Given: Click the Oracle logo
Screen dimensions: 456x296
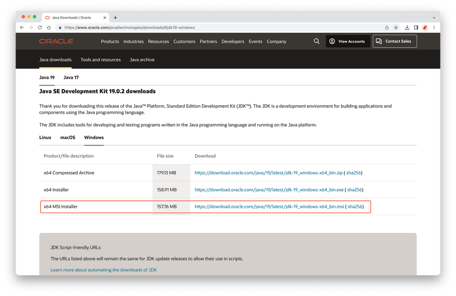Looking at the screenshot, I should click(x=56, y=41).
